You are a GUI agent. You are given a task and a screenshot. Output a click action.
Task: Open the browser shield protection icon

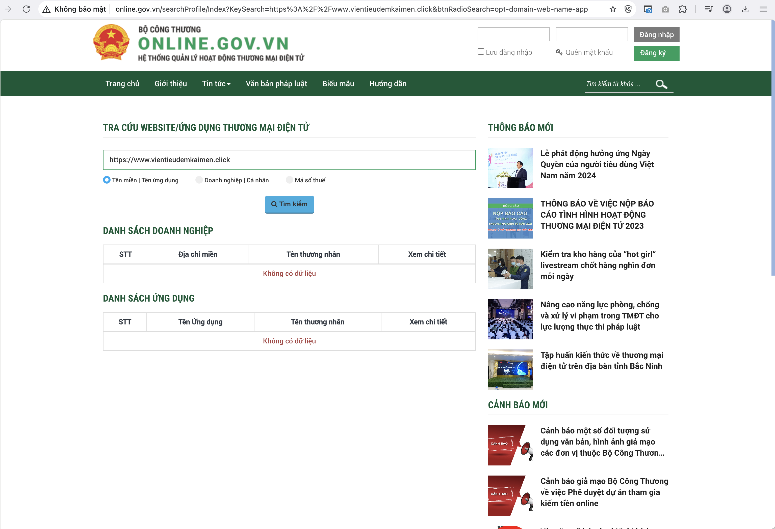(x=628, y=9)
